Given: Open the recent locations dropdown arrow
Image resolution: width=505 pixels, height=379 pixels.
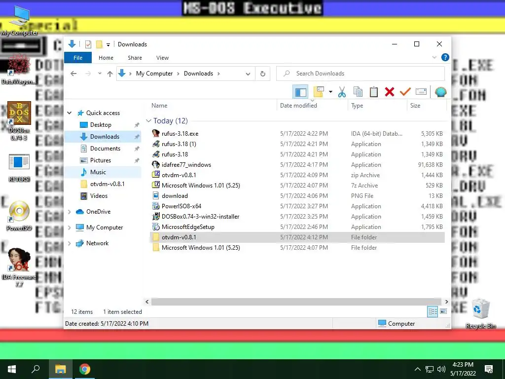Looking at the screenshot, I should coord(100,74).
